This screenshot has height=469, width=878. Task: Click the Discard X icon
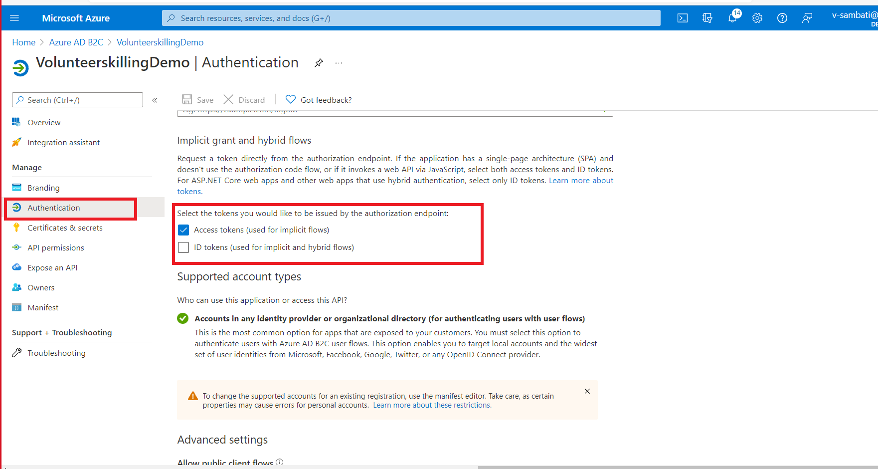[228, 99]
